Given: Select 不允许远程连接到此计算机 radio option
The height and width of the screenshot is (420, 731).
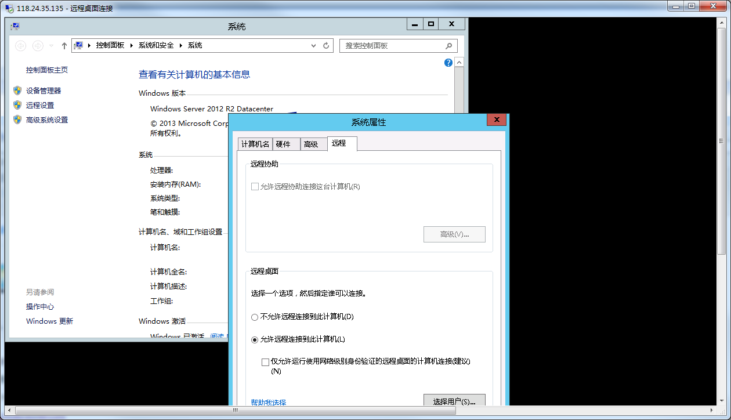Looking at the screenshot, I should (x=254, y=317).
